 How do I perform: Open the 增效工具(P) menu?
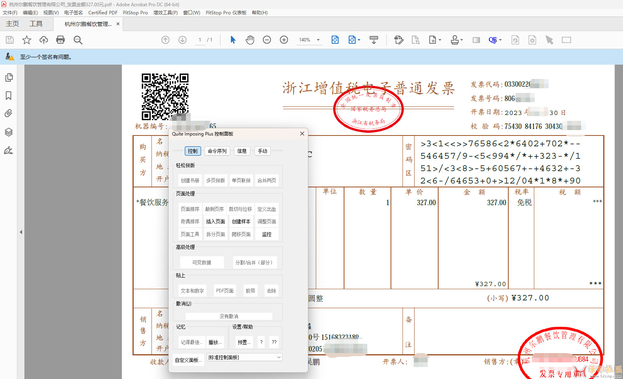(x=165, y=13)
